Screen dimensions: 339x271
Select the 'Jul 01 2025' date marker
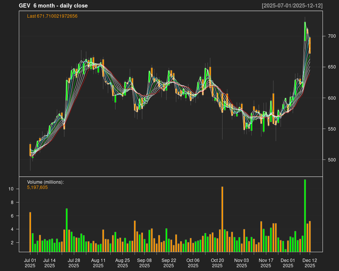[x=30, y=263]
